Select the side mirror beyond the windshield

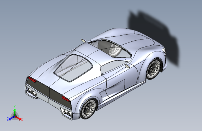click(x=84, y=40)
